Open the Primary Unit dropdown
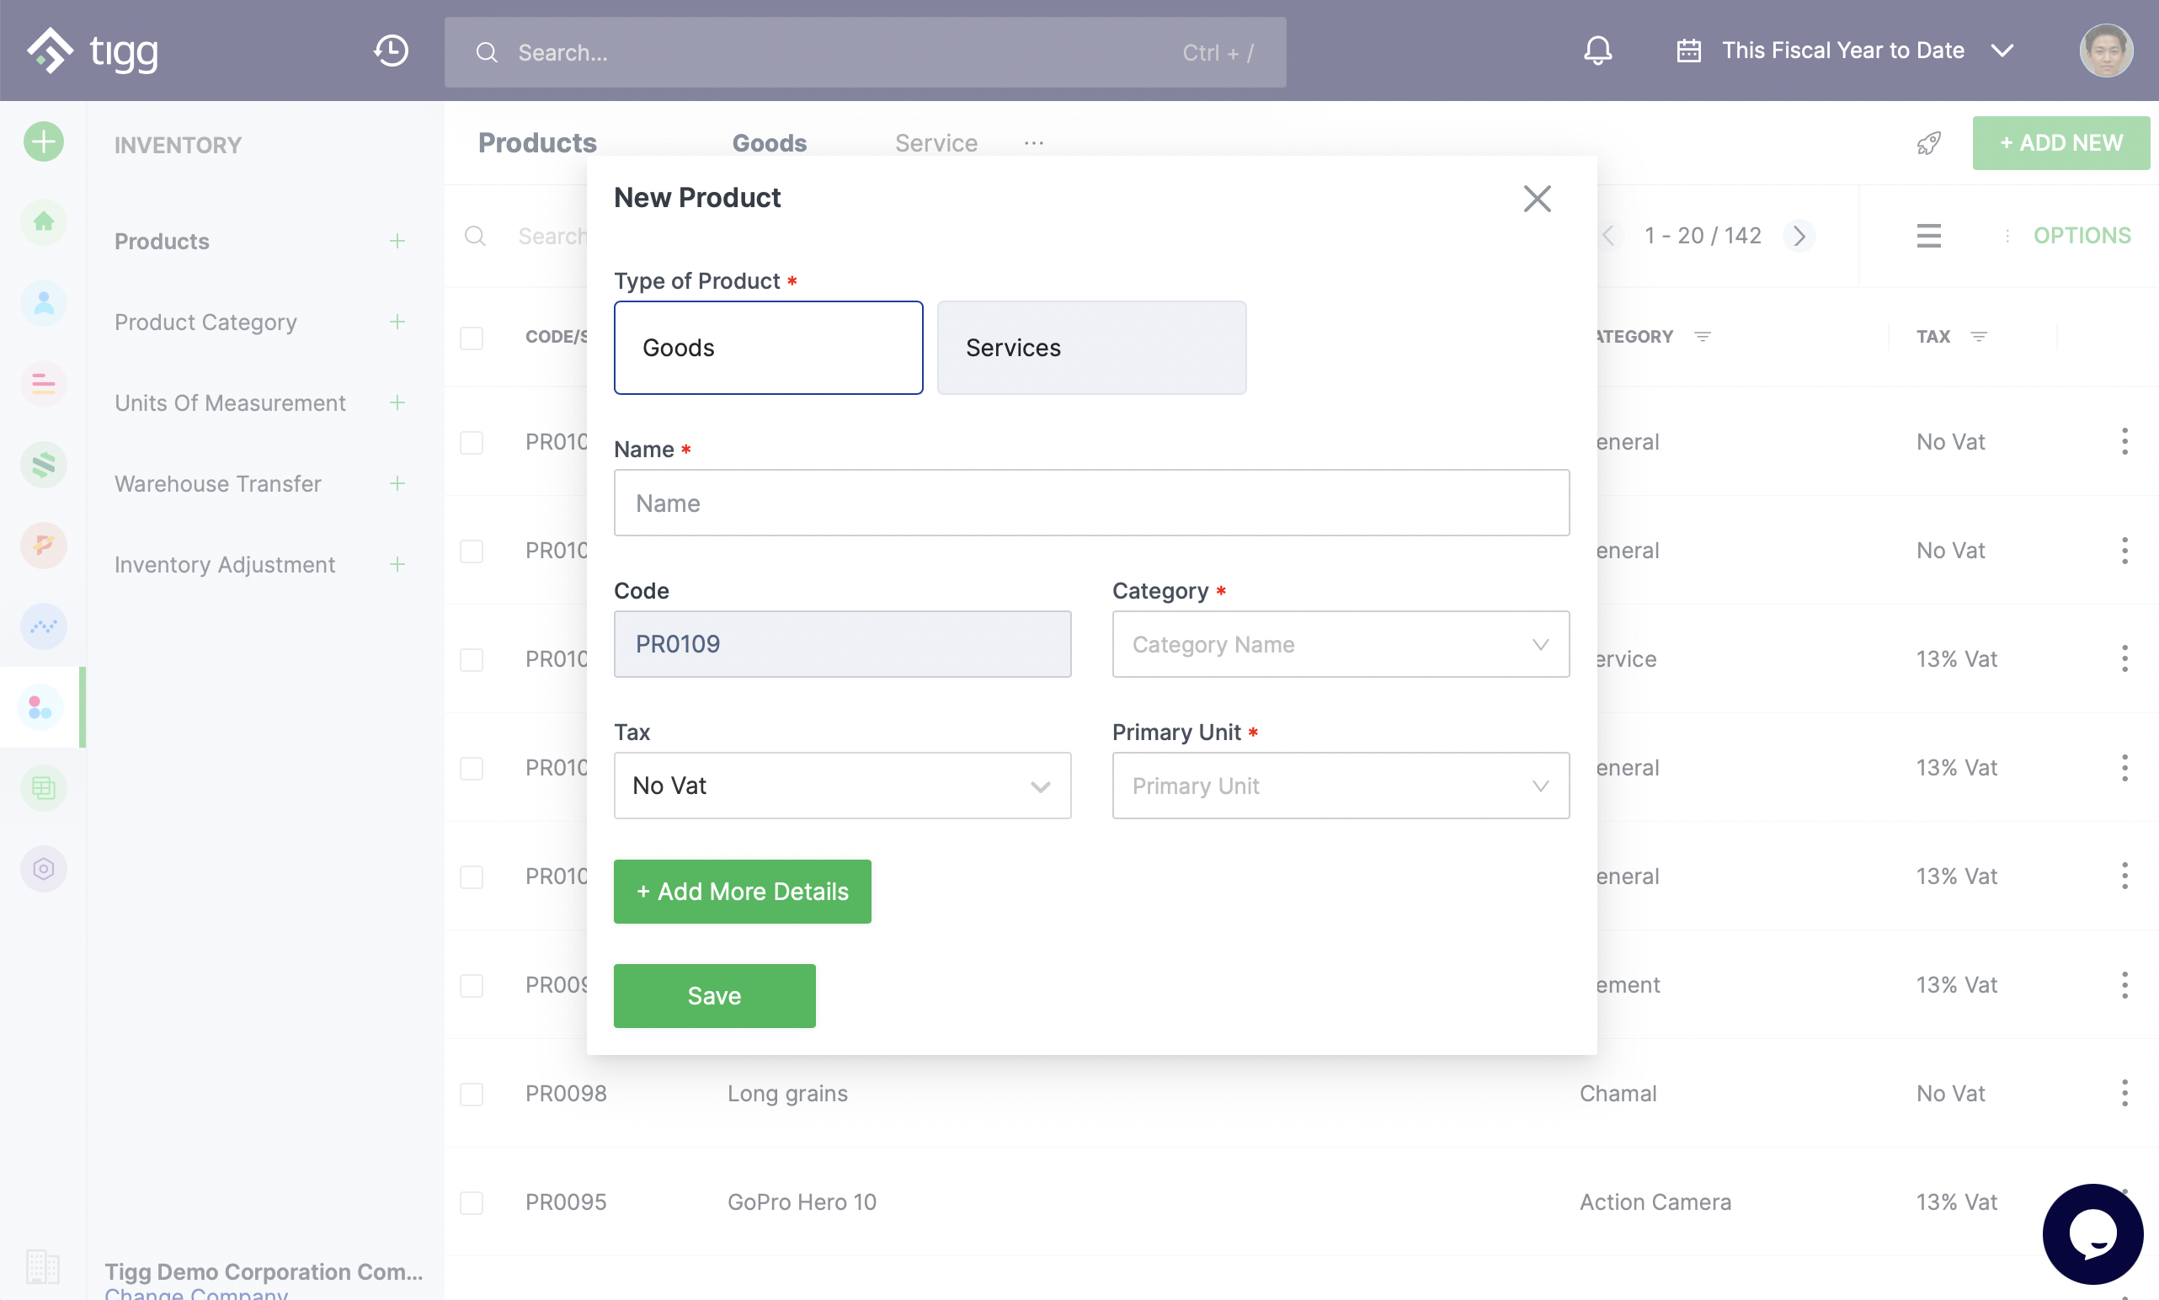The width and height of the screenshot is (2159, 1300). (x=1339, y=785)
